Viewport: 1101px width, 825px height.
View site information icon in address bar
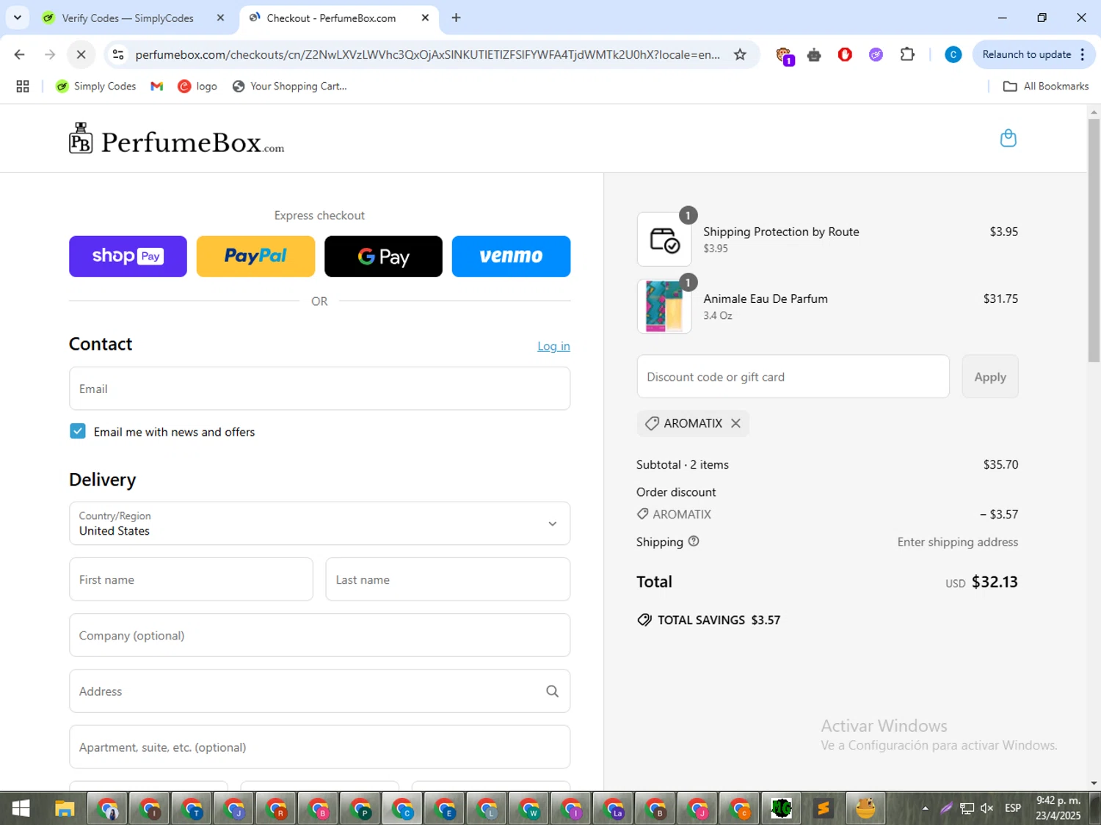118,54
